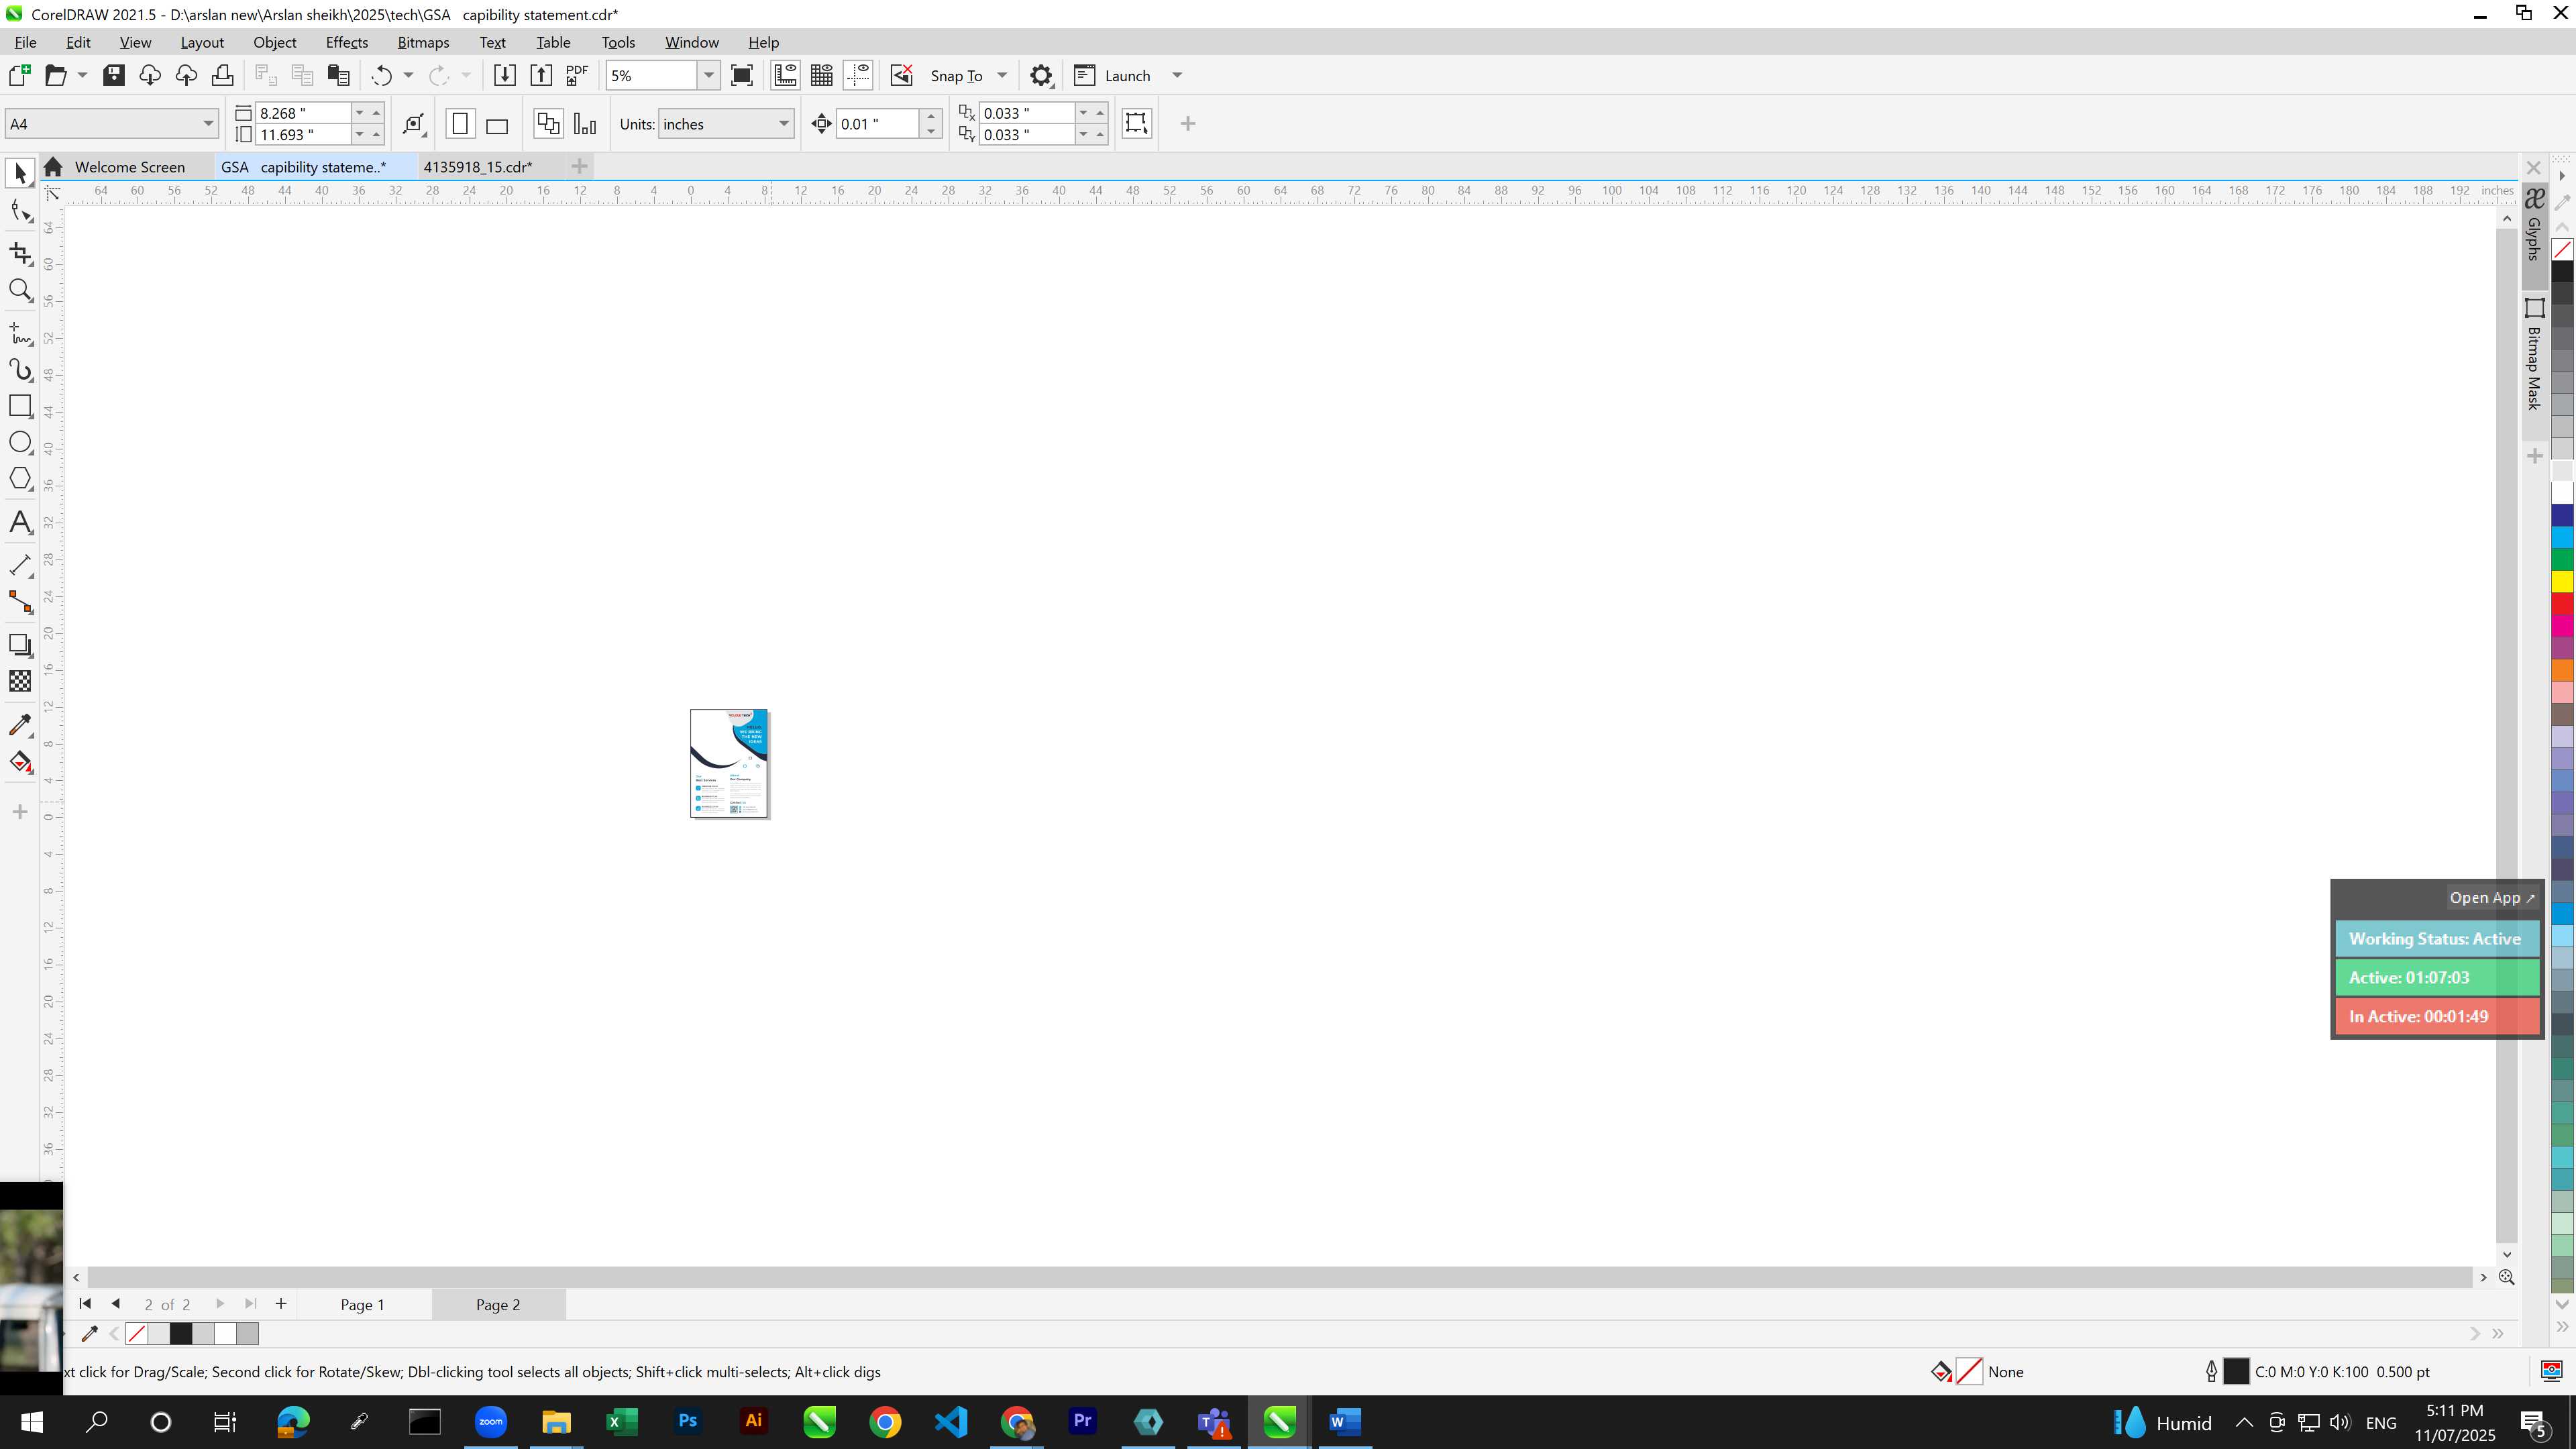The image size is (2576, 1449).
Task: Click black swatch in document palette
Action: click(x=181, y=1333)
